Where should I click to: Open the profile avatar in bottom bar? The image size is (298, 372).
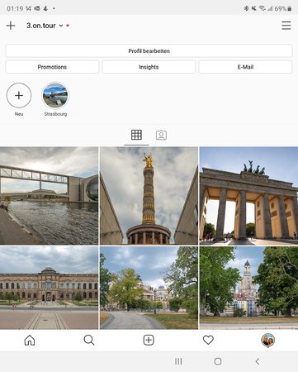[x=267, y=341]
